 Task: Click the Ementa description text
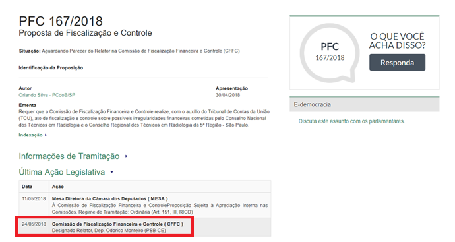pyautogui.click(x=144, y=119)
